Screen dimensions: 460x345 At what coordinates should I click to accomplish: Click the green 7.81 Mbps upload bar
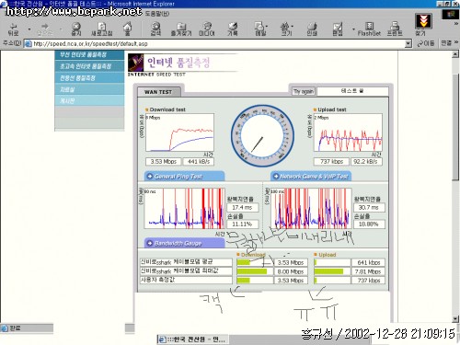(328, 271)
